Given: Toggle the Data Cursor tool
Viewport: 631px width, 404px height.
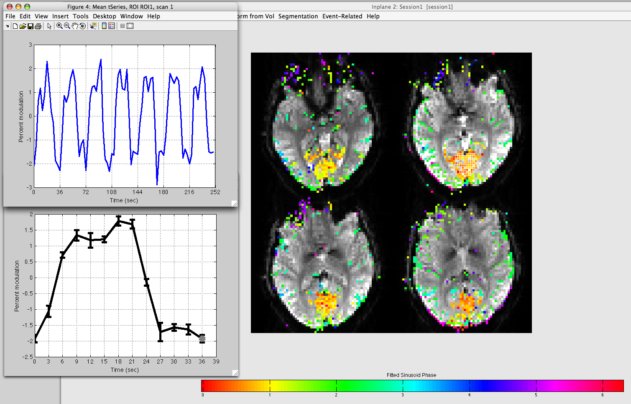Looking at the screenshot, I should (93, 26).
